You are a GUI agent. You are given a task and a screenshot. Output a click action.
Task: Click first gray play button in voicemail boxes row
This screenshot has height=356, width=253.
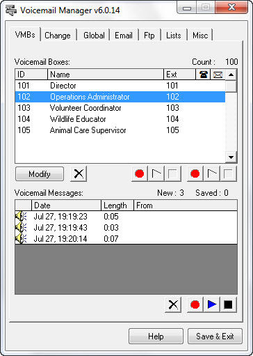pos(156,173)
